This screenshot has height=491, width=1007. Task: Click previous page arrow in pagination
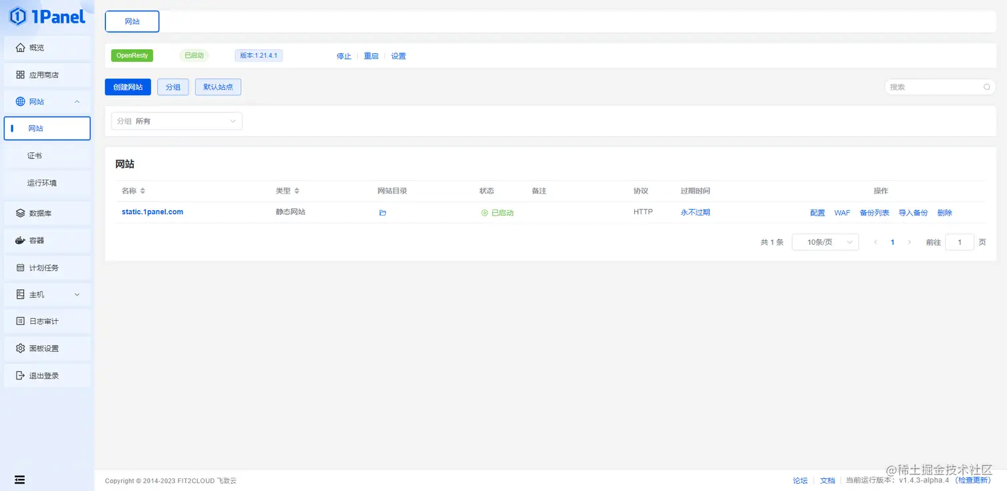[876, 242]
